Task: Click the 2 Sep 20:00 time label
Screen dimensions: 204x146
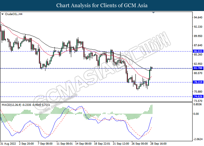Action: pyautogui.click(x=27, y=144)
